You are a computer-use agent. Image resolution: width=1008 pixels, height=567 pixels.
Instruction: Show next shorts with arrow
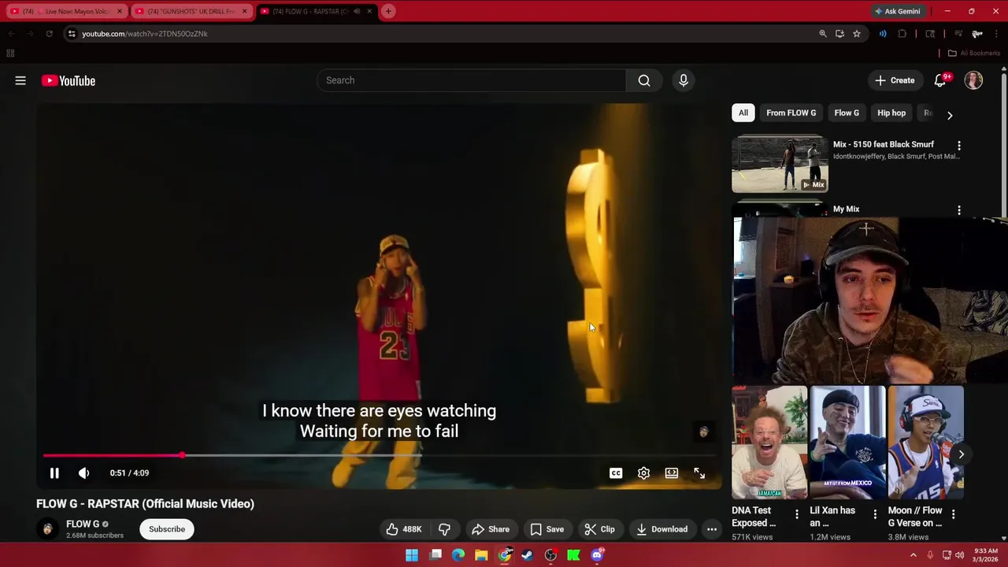(962, 454)
